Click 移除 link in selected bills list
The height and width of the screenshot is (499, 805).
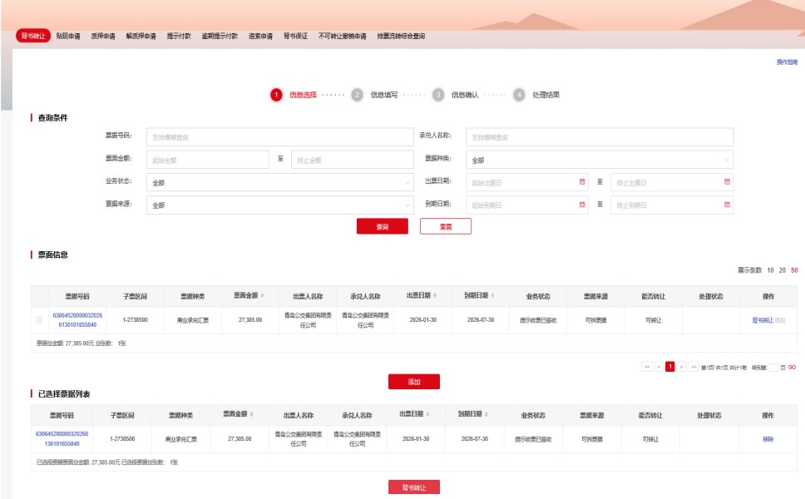pos(768,439)
